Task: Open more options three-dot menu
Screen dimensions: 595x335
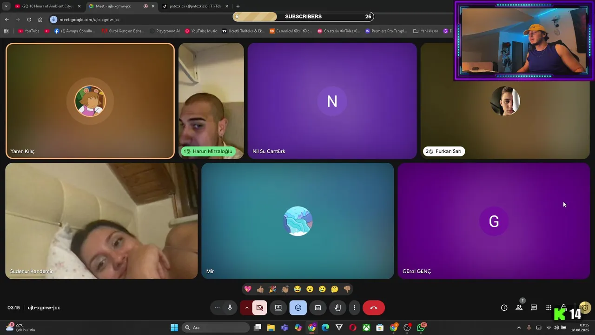Action: pyautogui.click(x=354, y=308)
